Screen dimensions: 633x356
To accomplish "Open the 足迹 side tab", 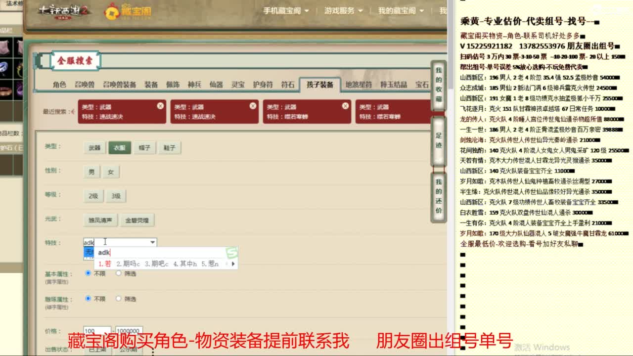I will [x=439, y=141].
